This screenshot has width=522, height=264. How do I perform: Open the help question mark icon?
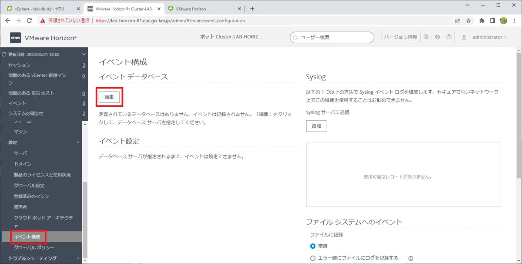click(449, 37)
